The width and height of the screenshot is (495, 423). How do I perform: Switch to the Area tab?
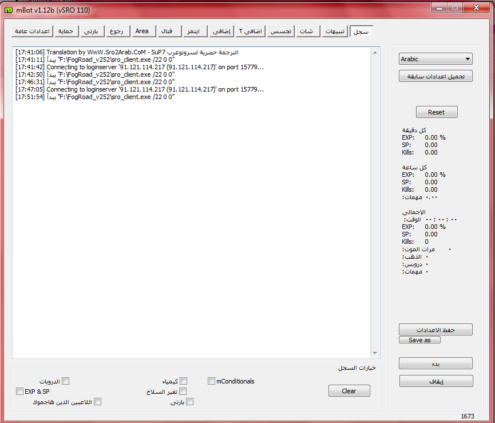(x=144, y=31)
